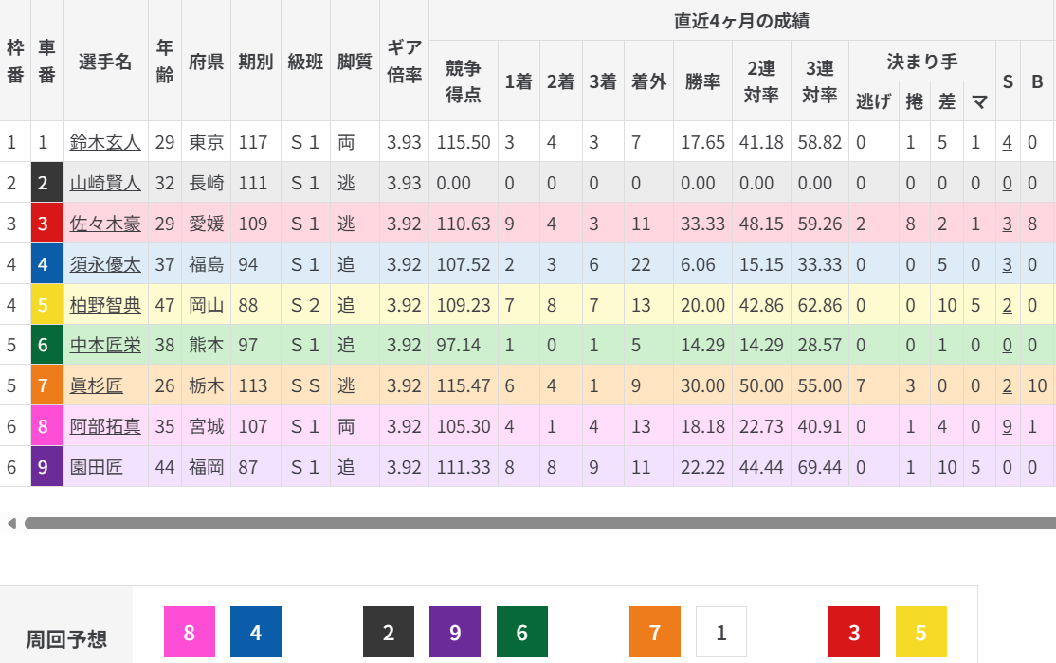This screenshot has width=1056, height=663.
Task: Open 須永優太 racer details
Action: [105, 264]
